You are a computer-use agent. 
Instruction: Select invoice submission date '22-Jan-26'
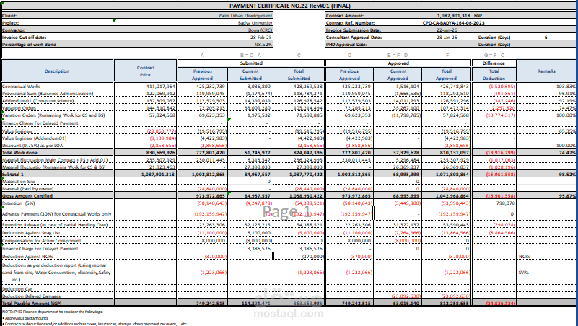[x=447, y=30]
